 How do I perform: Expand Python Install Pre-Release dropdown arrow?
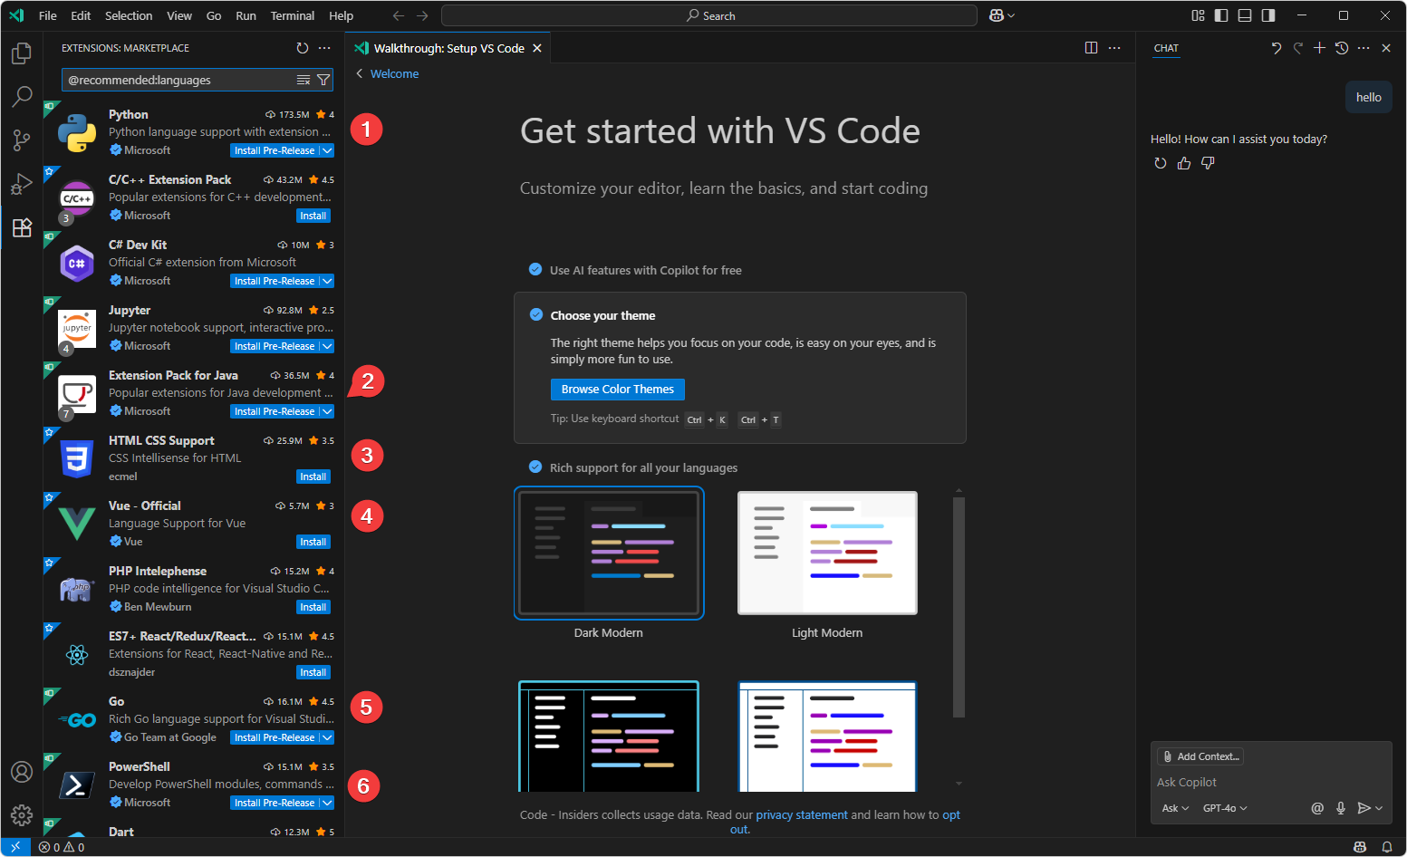(327, 150)
